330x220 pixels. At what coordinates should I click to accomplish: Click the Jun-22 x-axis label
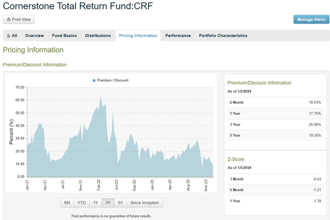coord(117,185)
